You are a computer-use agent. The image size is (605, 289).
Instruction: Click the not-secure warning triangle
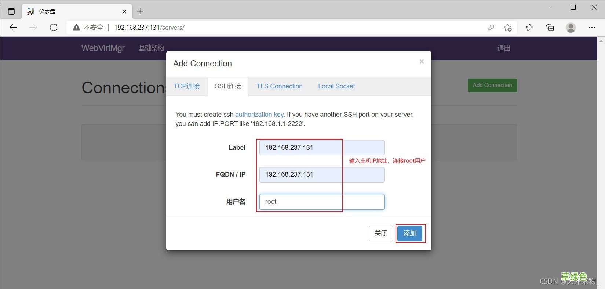tap(76, 28)
